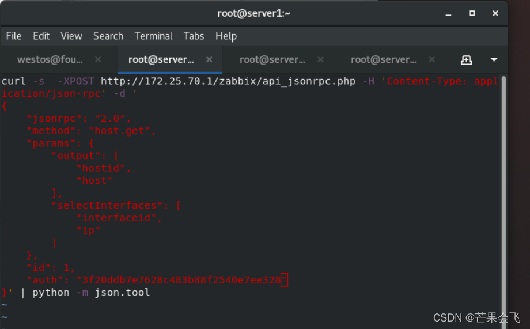This screenshot has width=530, height=329.
Task: Click the -XPOST option text
Action: 75,81
